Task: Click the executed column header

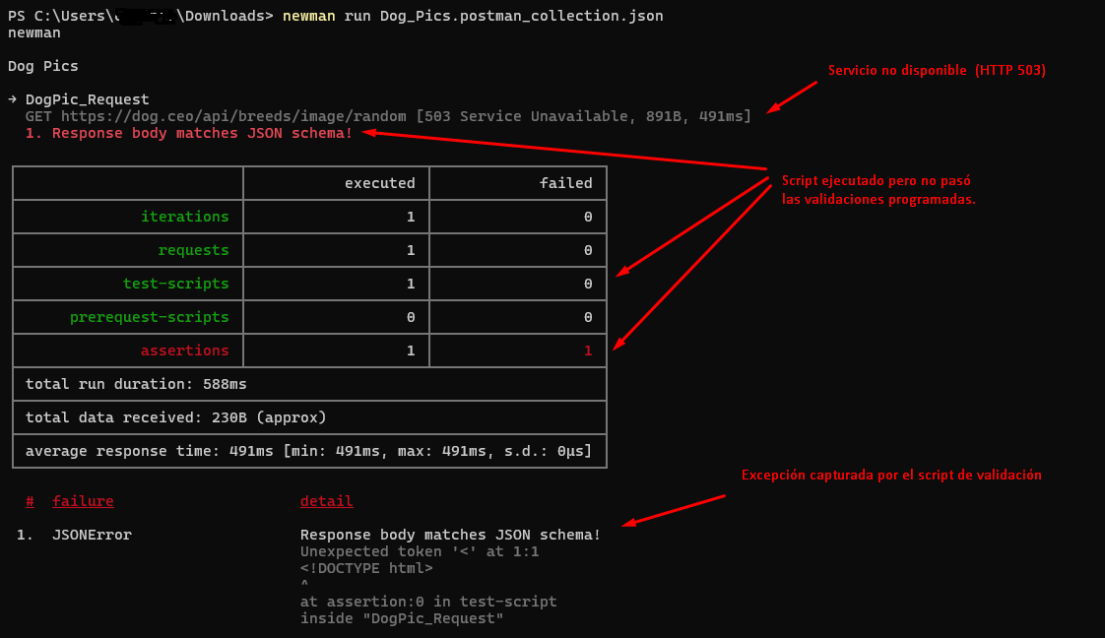Action: click(x=378, y=183)
